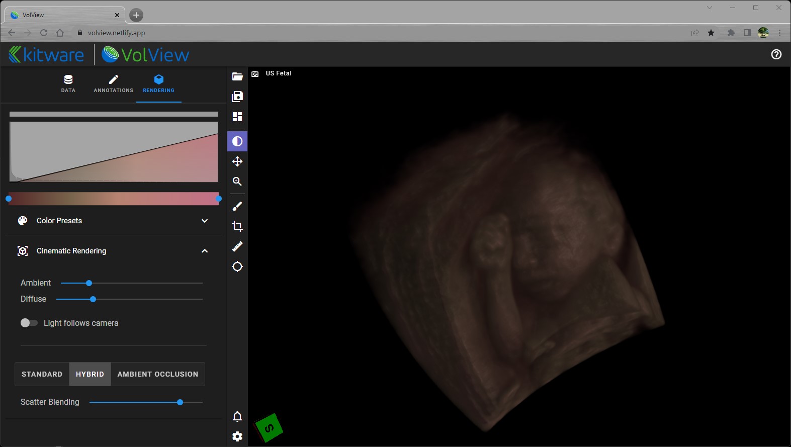Select the Rendering tab

[159, 84]
